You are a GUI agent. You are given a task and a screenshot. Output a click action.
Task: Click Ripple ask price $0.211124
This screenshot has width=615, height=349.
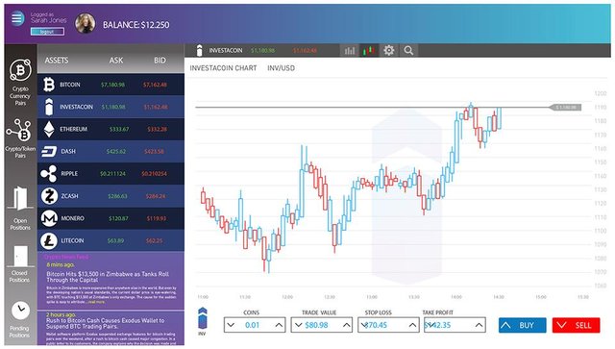tap(113, 173)
